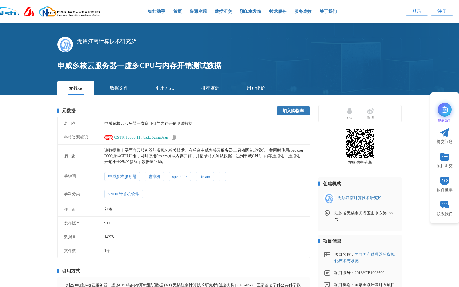Click the 注册 button

[442, 11]
